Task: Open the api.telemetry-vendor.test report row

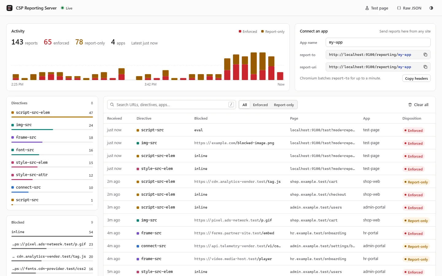Action: tap(269, 246)
